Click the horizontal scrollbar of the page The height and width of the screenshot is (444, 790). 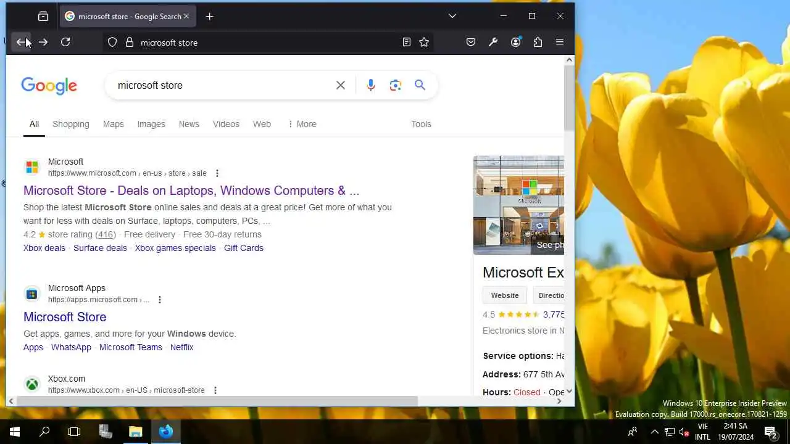pyautogui.click(x=218, y=401)
